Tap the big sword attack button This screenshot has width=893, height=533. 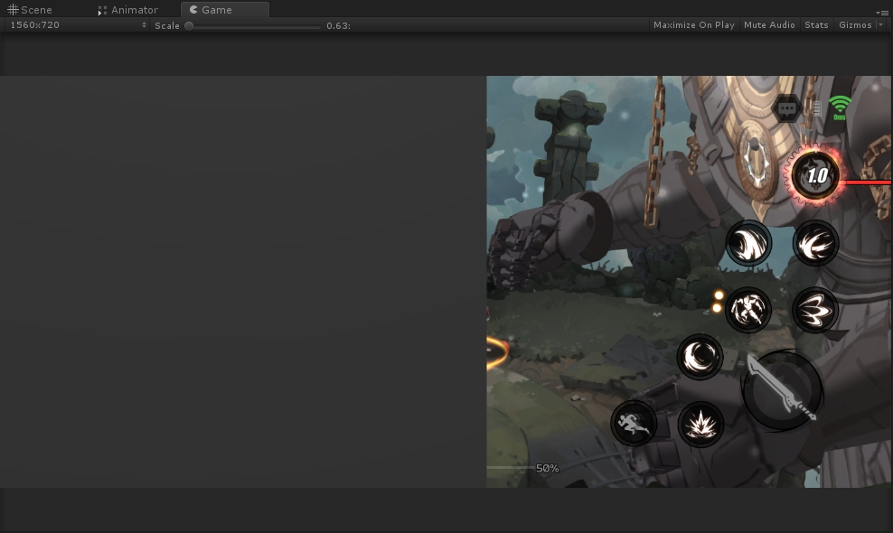tap(783, 389)
